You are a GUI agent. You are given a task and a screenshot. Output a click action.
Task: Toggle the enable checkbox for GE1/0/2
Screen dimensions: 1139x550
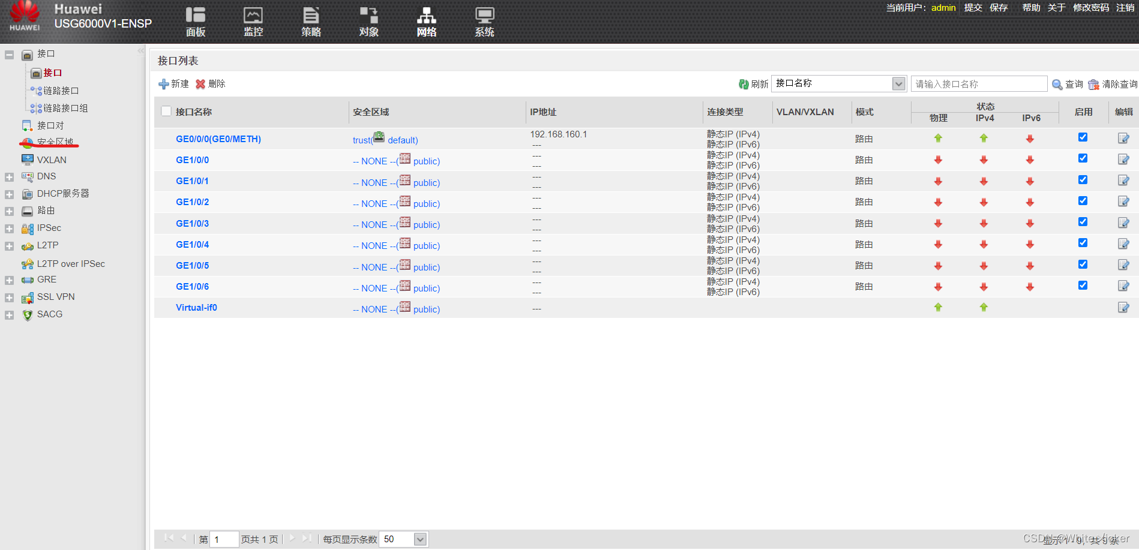click(1083, 201)
